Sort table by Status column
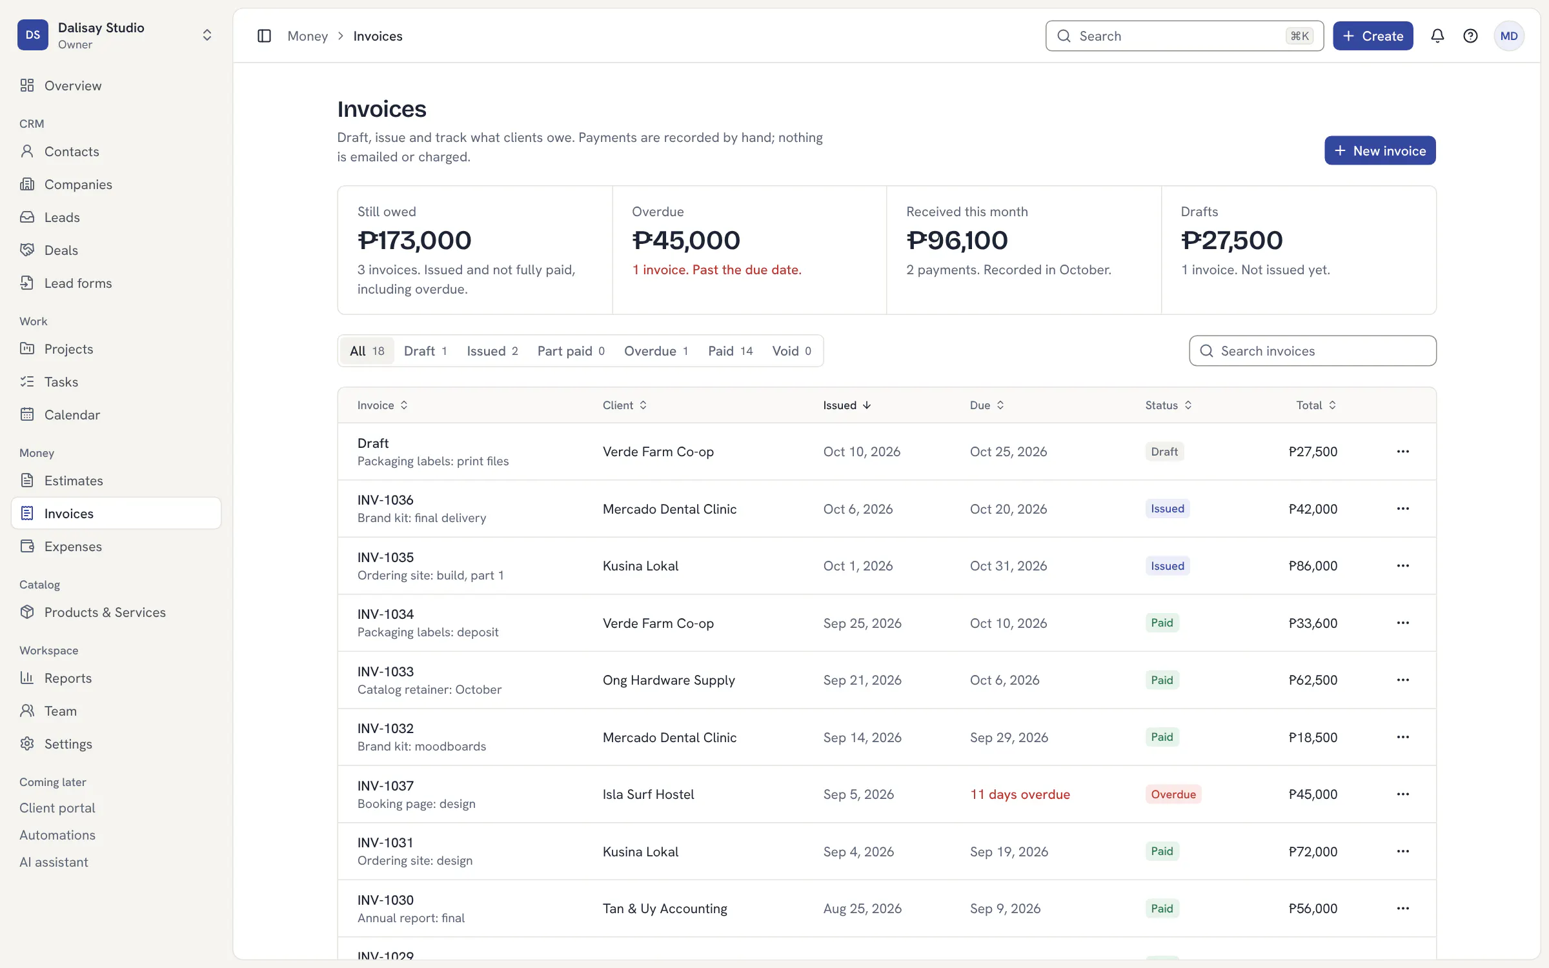This screenshot has height=968, width=1549. (1168, 405)
